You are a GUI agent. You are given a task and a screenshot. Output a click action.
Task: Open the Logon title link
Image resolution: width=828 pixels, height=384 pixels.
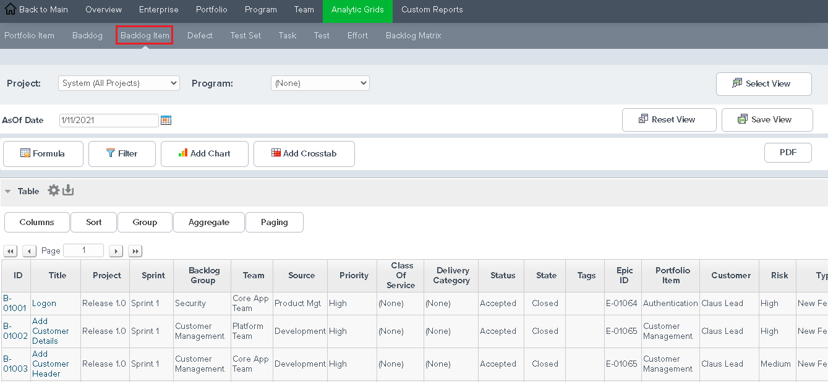44,304
